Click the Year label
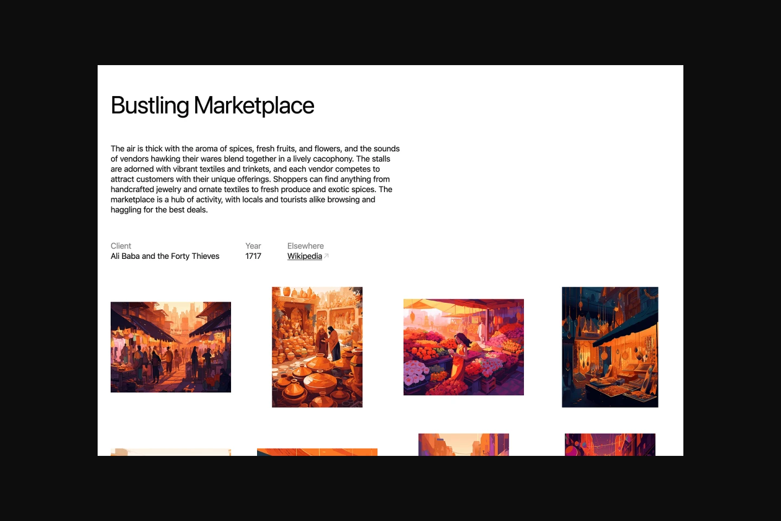 click(253, 246)
